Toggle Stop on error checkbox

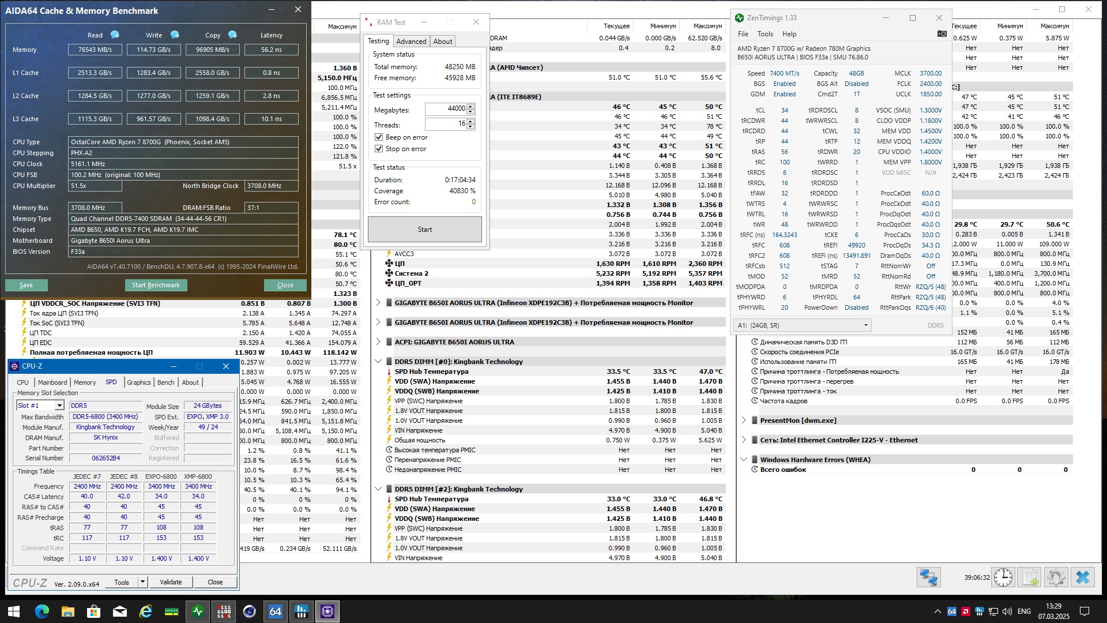[x=379, y=149]
